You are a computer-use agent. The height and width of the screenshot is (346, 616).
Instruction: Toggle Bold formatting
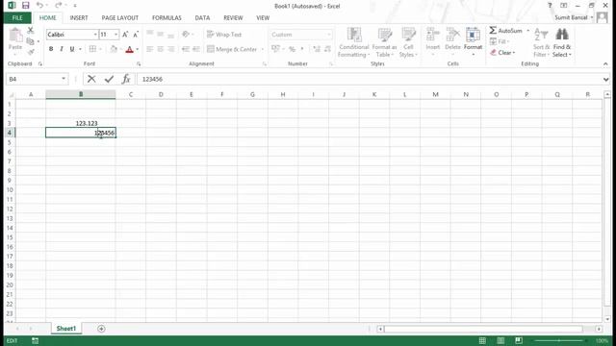point(51,49)
